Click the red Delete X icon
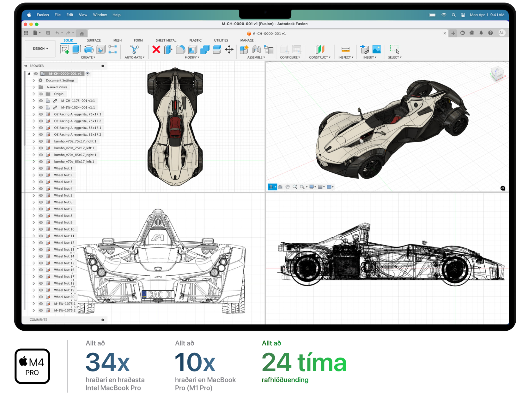The height and width of the screenshot is (397, 528). [x=156, y=49]
